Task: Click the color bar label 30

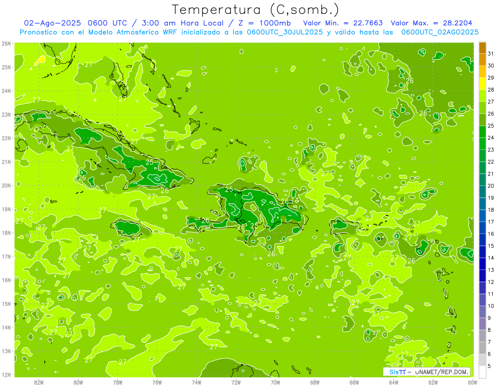Action: tap(491, 66)
